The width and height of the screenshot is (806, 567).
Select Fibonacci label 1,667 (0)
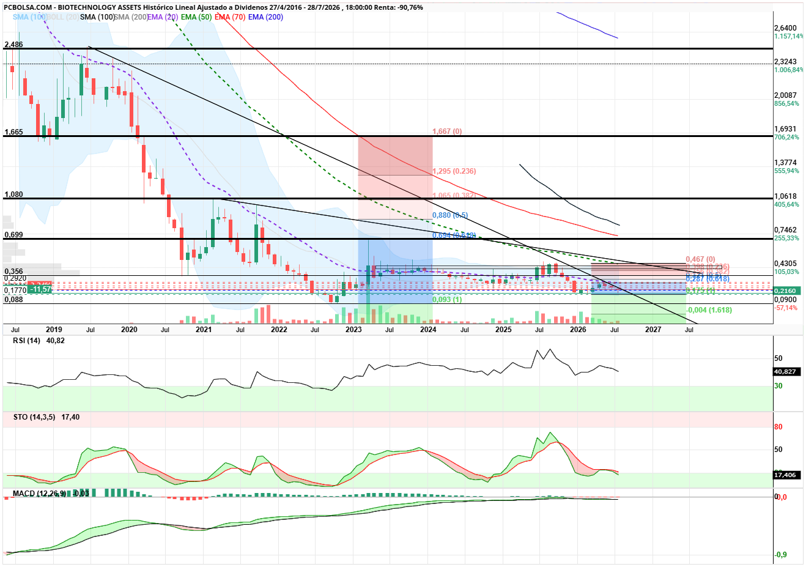[447, 132]
